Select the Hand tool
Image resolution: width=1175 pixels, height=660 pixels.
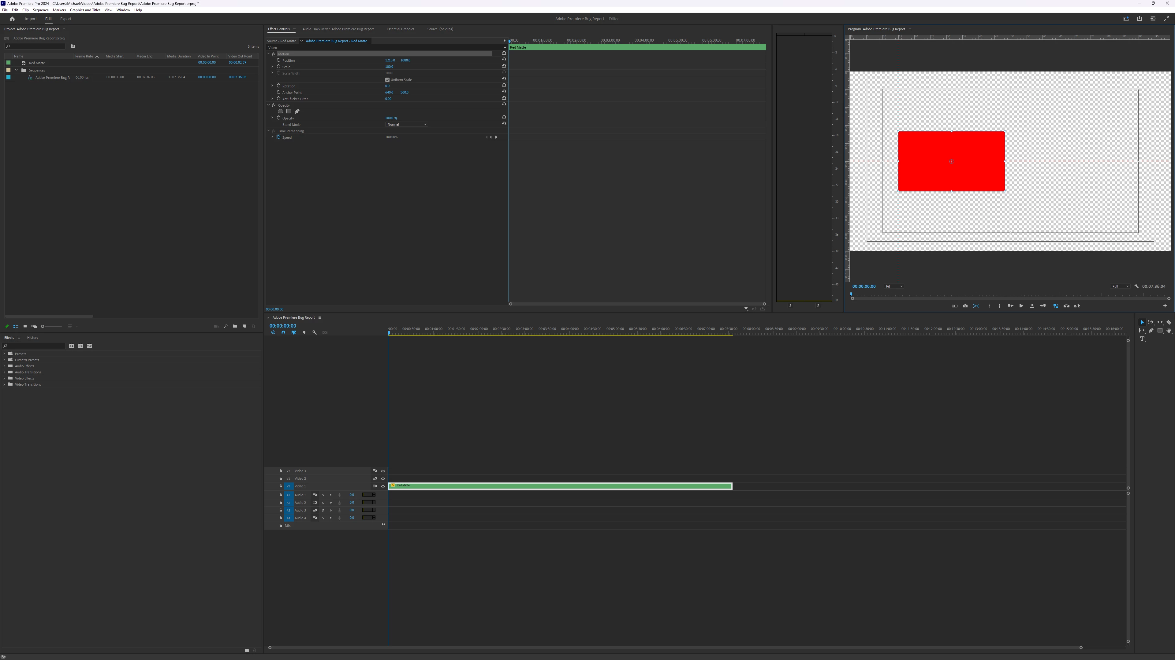1169,331
